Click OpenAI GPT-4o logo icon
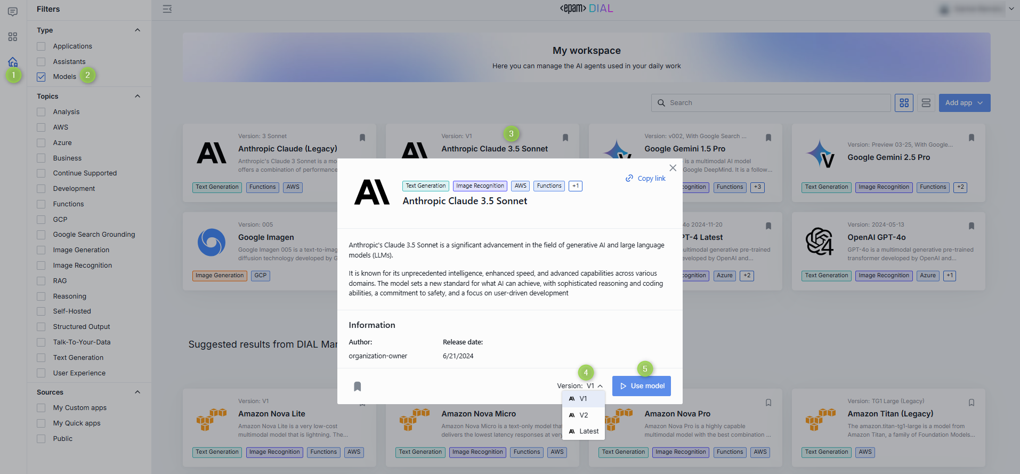1020x474 pixels. 820,242
